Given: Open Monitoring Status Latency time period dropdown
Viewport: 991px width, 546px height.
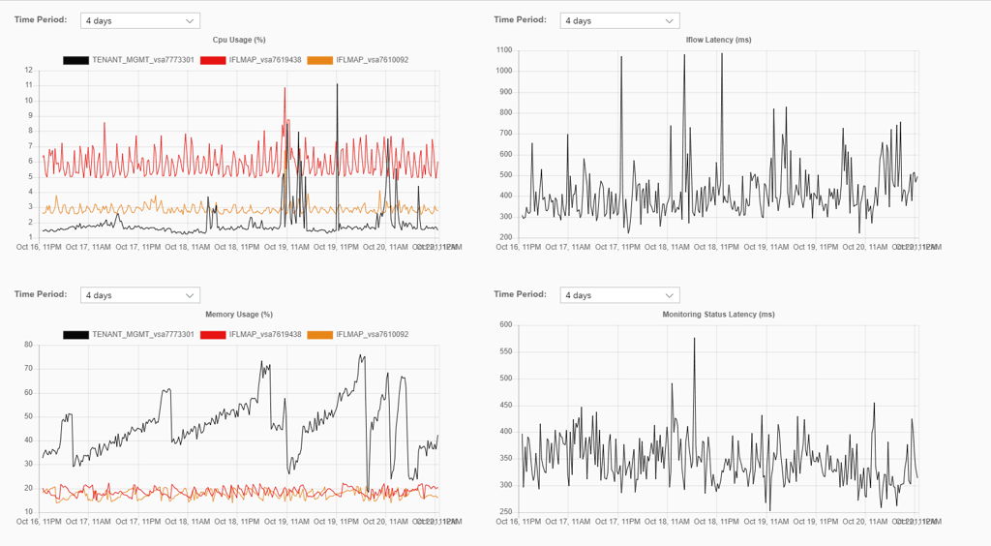Looking at the screenshot, I should tap(620, 295).
